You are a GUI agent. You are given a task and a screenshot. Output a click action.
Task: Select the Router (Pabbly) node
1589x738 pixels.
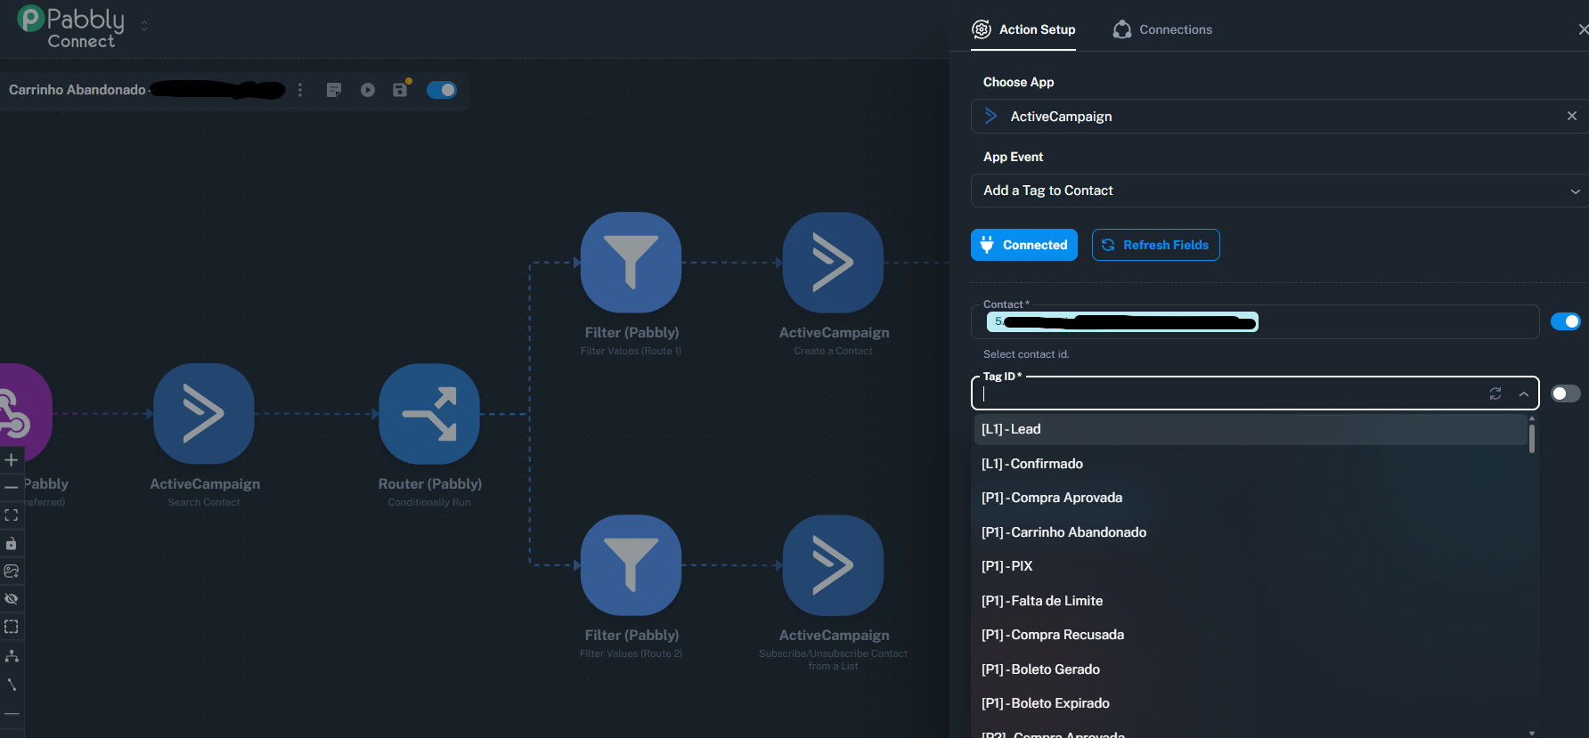tap(429, 413)
